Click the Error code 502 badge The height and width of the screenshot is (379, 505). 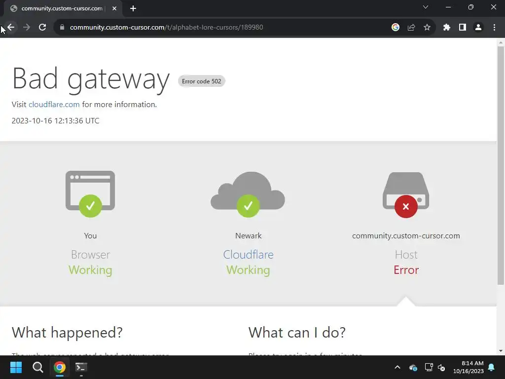202,81
